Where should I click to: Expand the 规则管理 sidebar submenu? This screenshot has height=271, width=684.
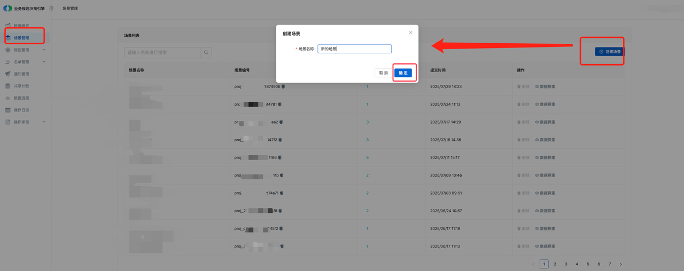click(x=44, y=50)
